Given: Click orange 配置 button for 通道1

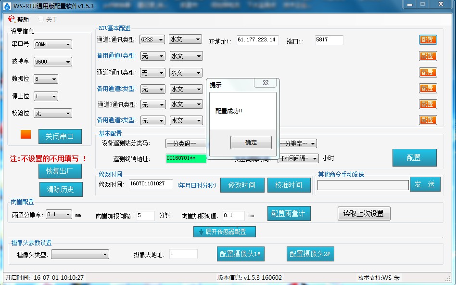Looking at the screenshot, I should coord(428,40).
